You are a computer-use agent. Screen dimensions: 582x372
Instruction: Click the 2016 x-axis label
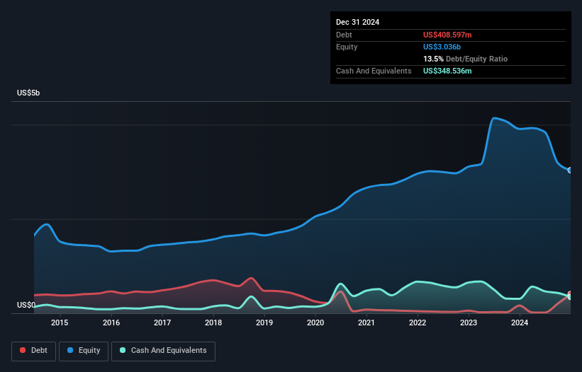(x=111, y=322)
